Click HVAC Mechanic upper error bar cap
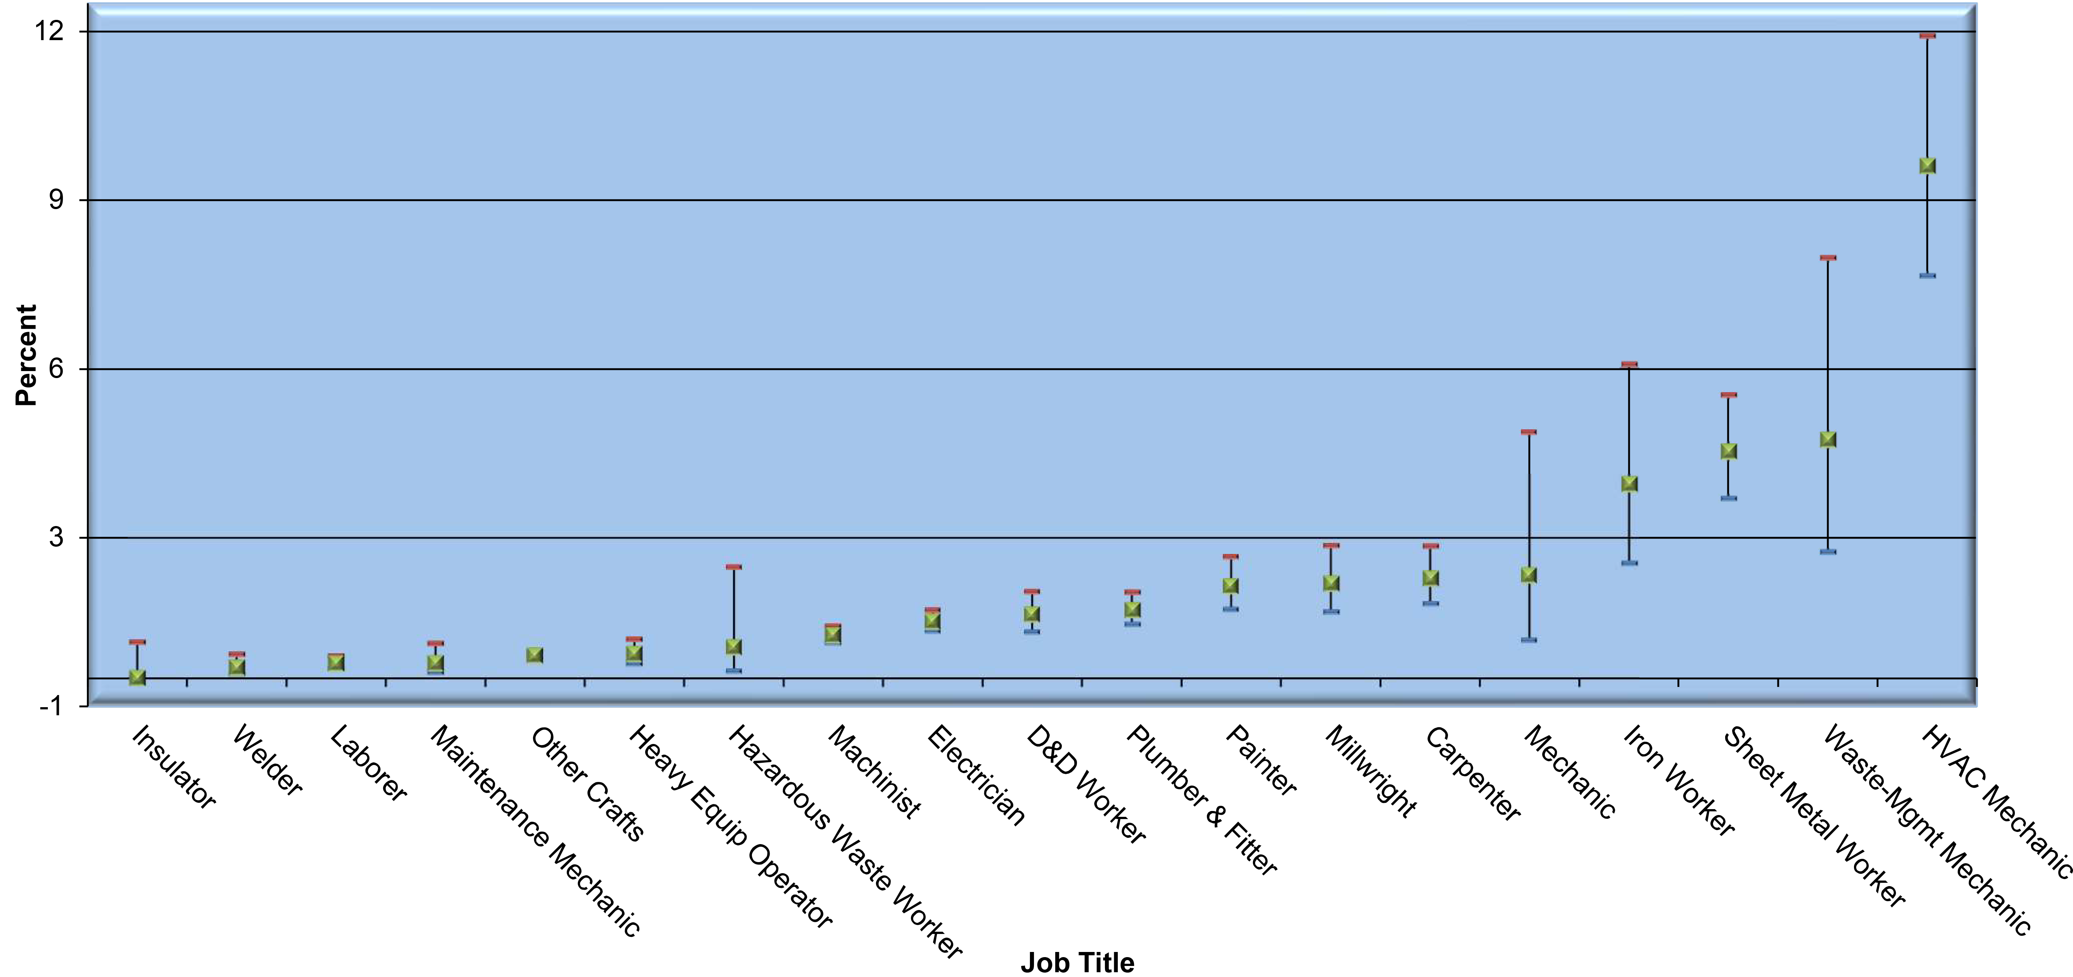Image resolution: width=2073 pixels, height=977 pixels. 1927,35
